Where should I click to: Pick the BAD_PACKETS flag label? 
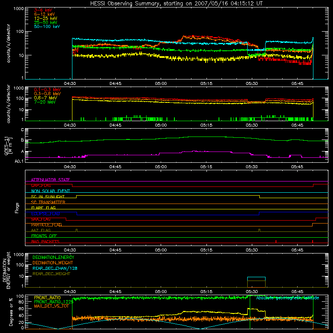pos(45,241)
